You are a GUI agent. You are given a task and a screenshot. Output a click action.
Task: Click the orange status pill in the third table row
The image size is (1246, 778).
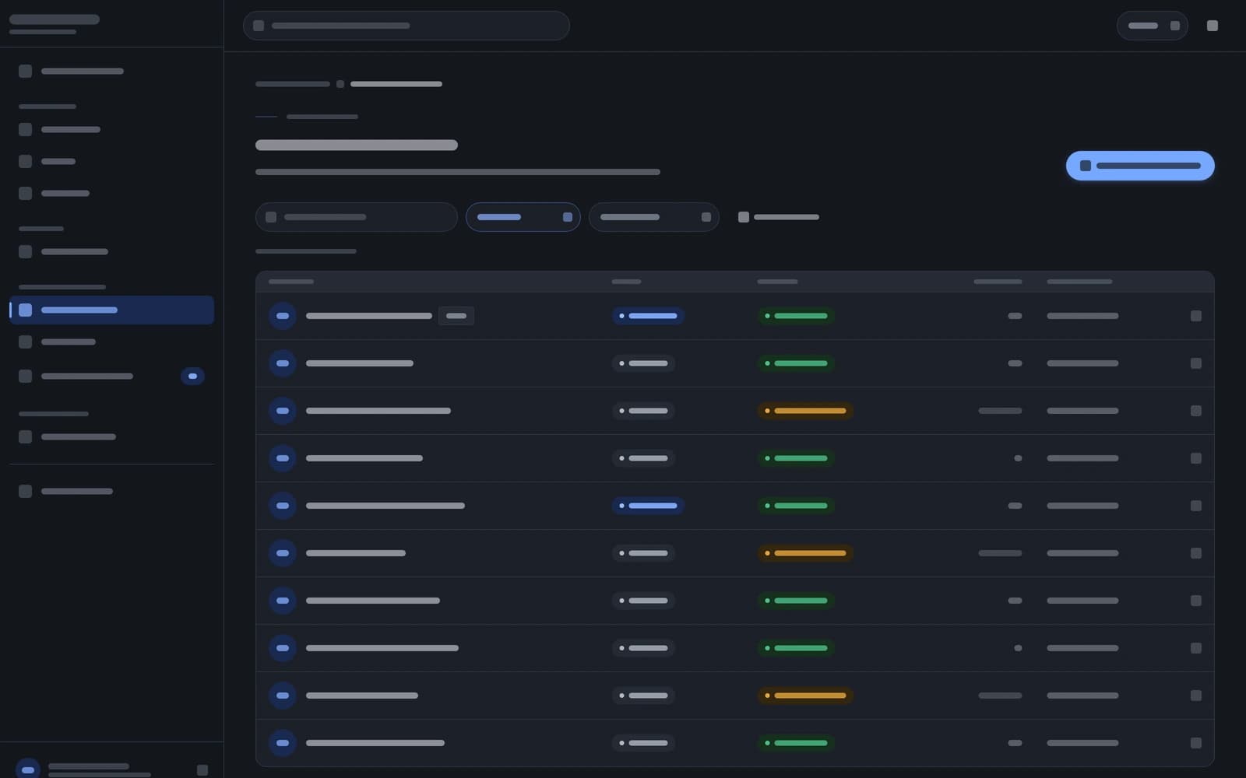pyautogui.click(x=805, y=411)
